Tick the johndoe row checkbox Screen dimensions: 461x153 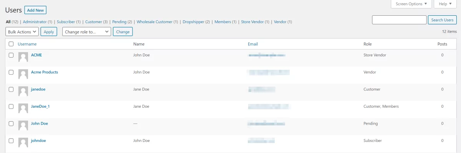point(11,141)
